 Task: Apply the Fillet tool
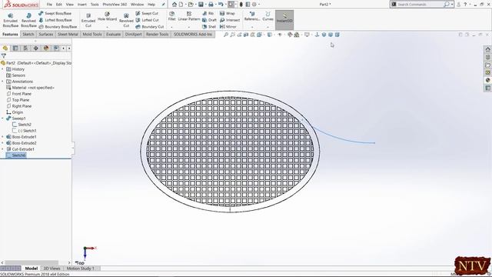(x=171, y=17)
